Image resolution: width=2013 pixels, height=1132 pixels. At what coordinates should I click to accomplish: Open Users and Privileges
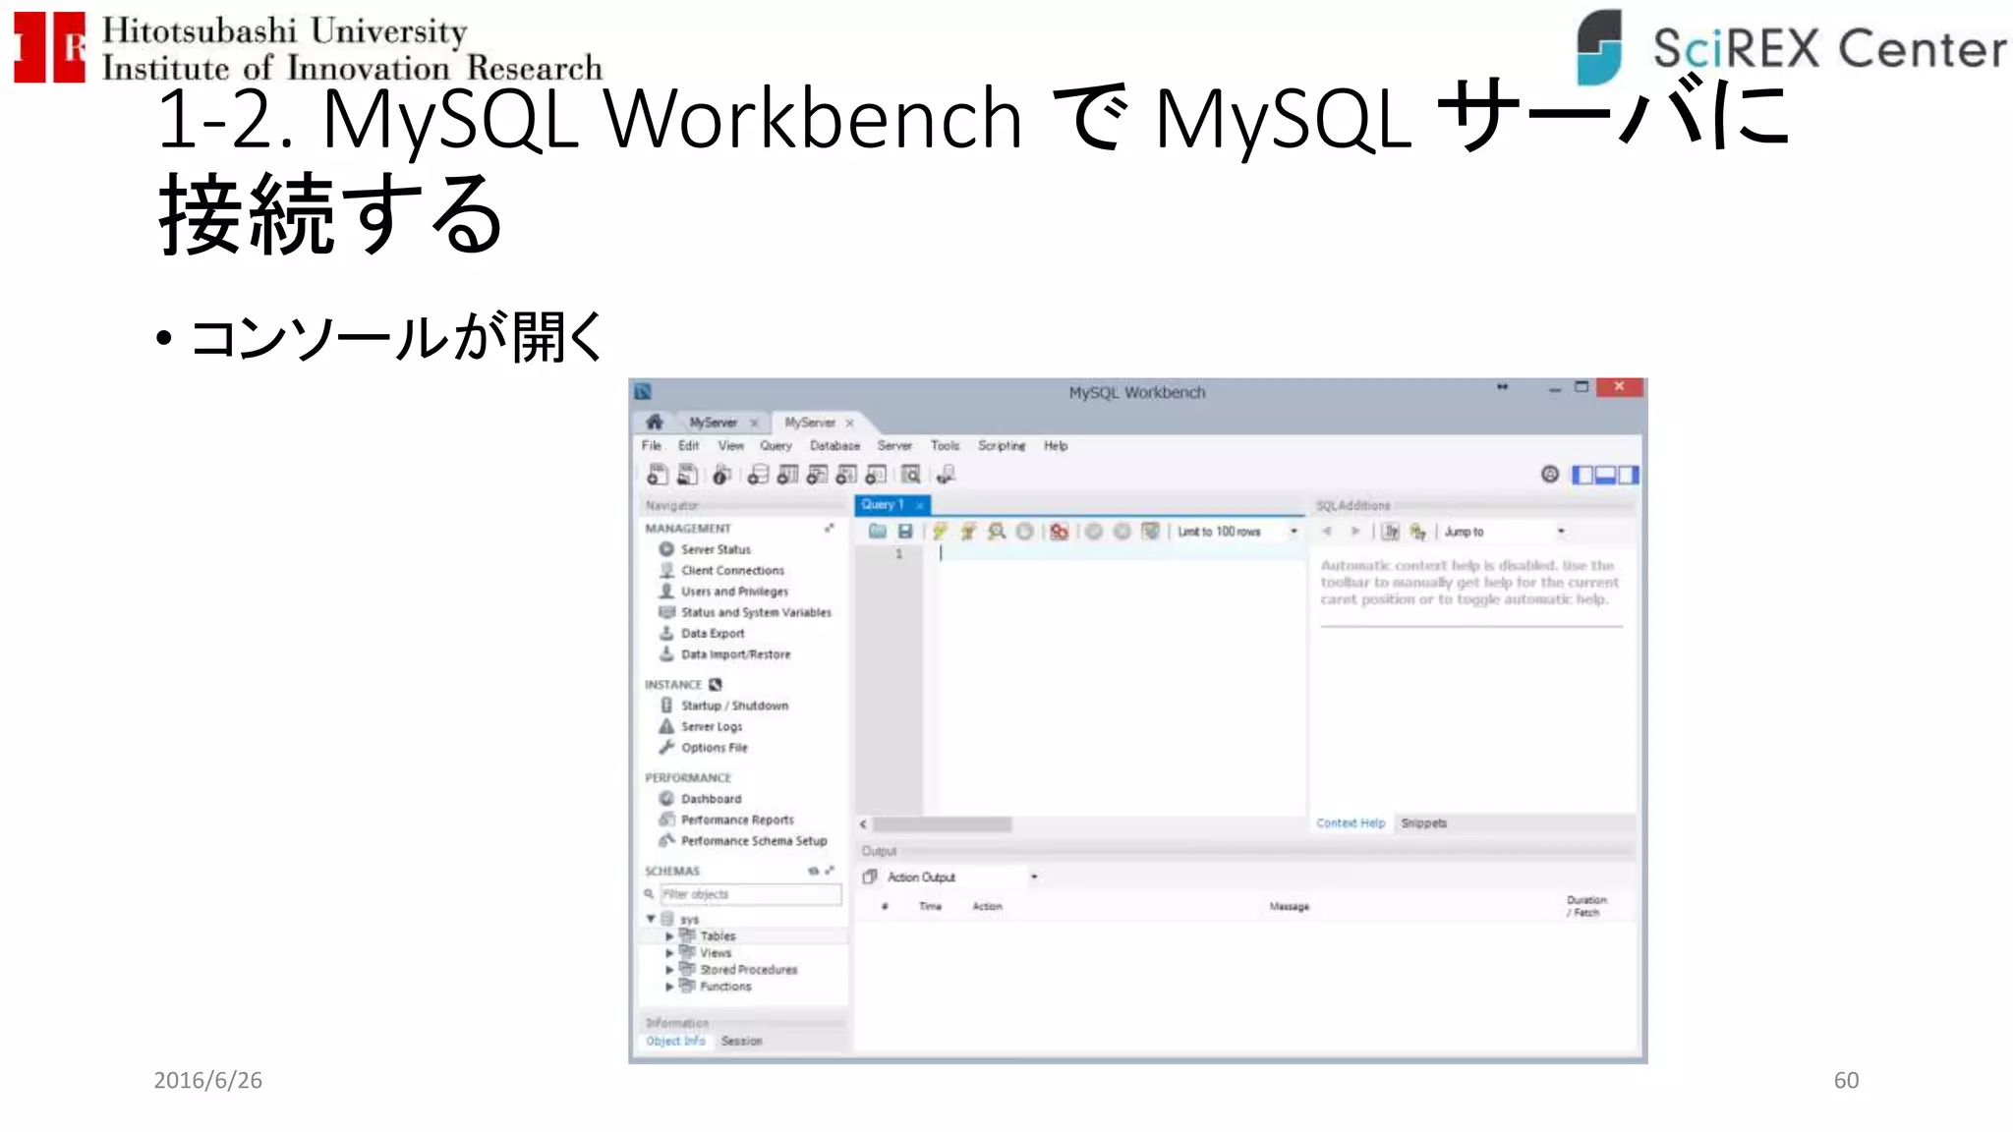[x=734, y=592]
